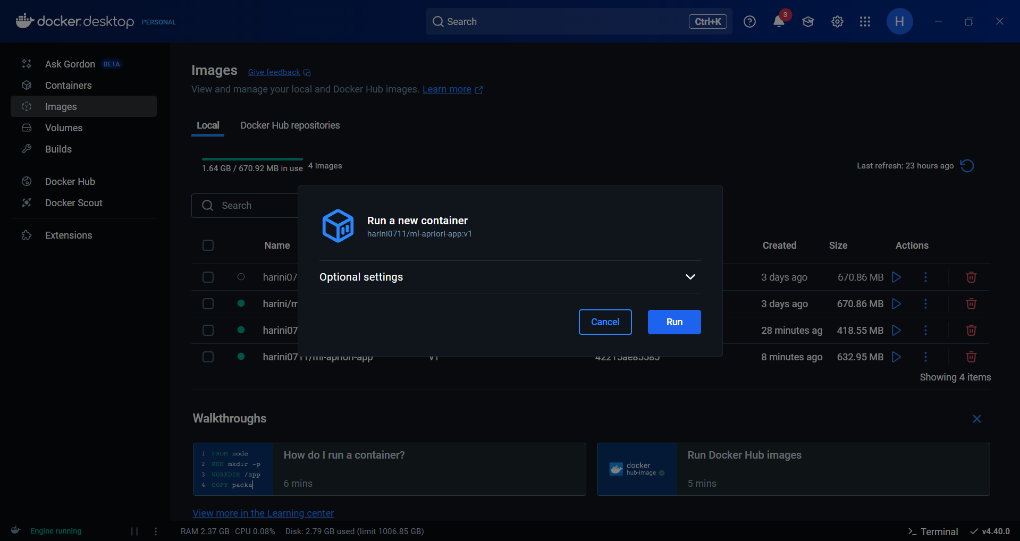Check the harini/m image row checkbox
The width and height of the screenshot is (1020, 541).
(208, 303)
